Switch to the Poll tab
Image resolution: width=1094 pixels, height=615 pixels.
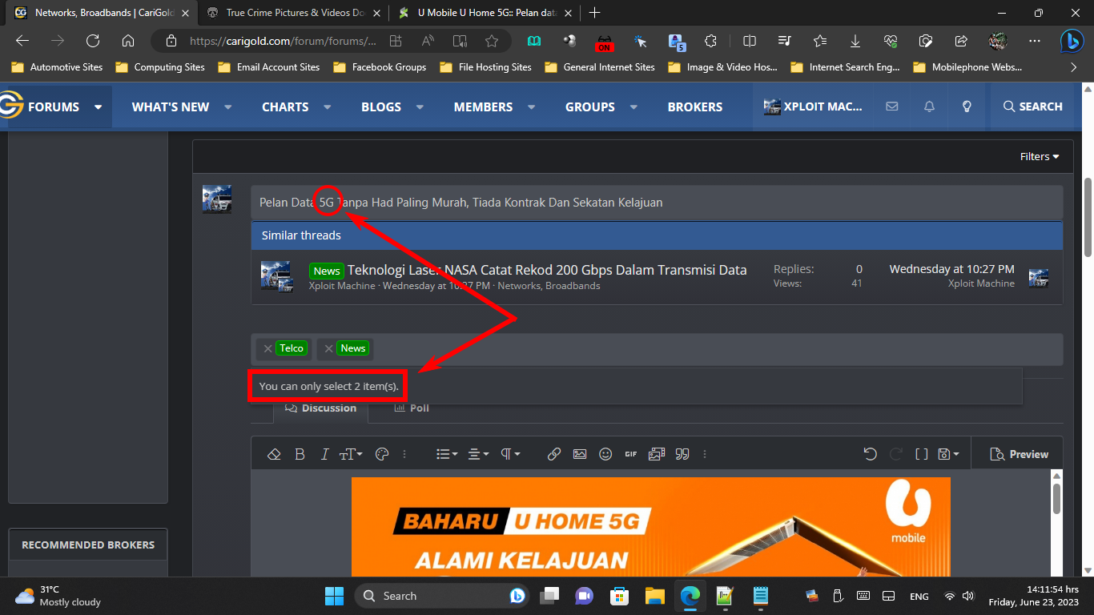click(x=411, y=408)
